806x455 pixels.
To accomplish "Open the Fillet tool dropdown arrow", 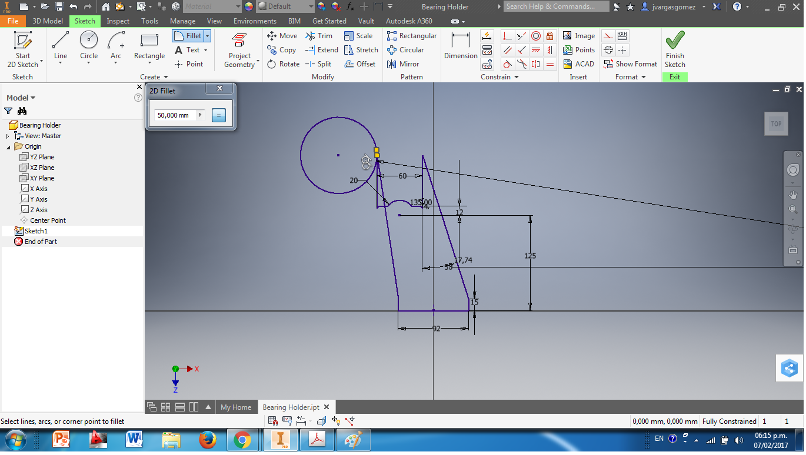I will coord(207,35).
